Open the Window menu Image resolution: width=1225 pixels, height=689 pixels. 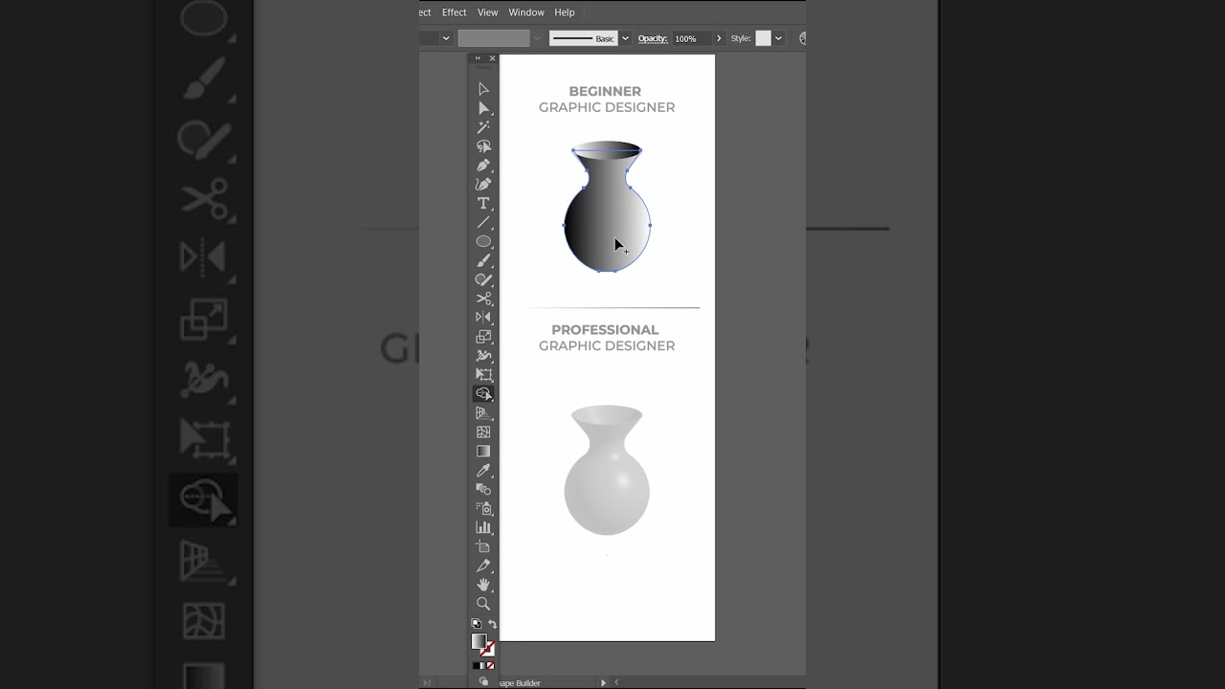click(x=526, y=12)
